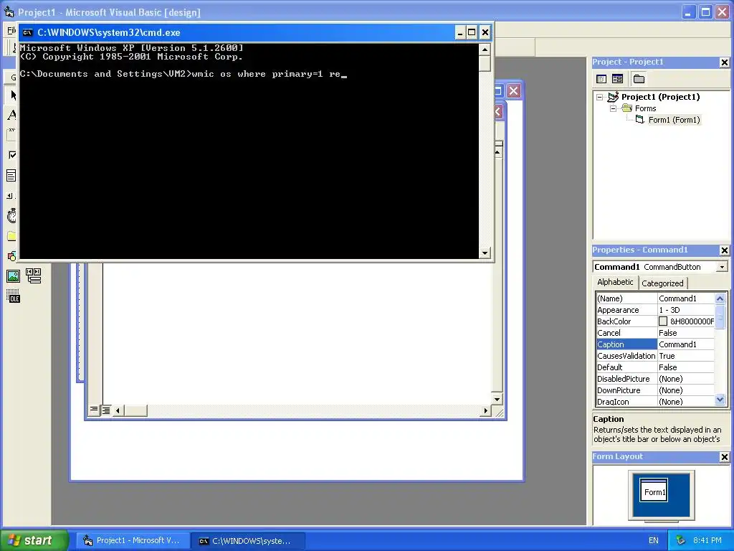Select the ComboBox control tool
Viewport: 734px width, 551px height.
[11, 175]
